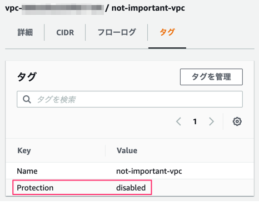Switch to the CIDR tab
Screen dimensions: 259x224
(x=65, y=32)
